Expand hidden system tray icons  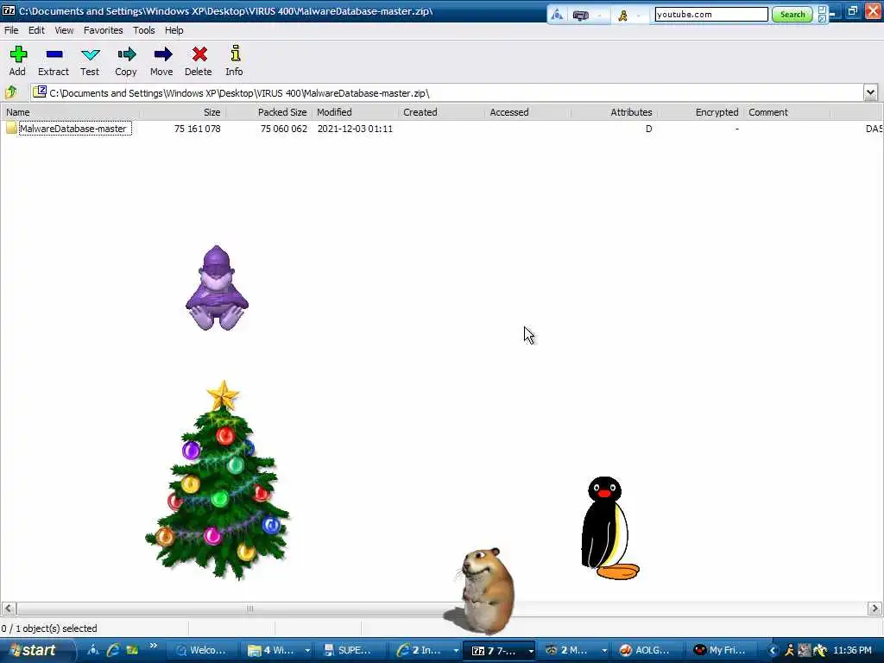click(773, 651)
